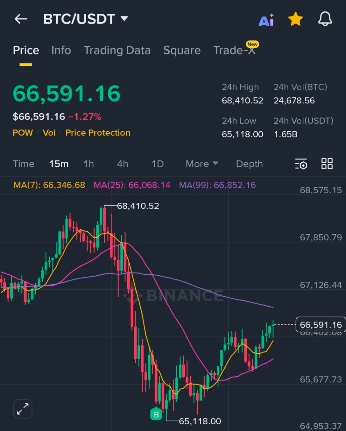The height and width of the screenshot is (431, 346).
Task: Expand chart to fullscreen
Action: [x=23, y=409]
